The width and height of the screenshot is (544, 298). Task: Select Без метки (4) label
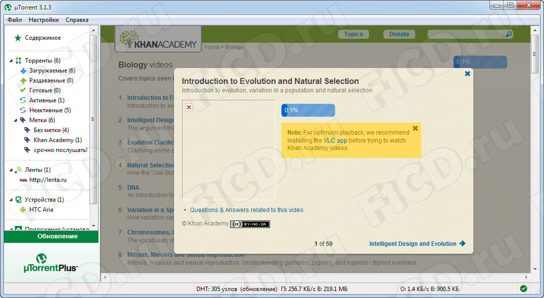pyautogui.click(x=51, y=130)
